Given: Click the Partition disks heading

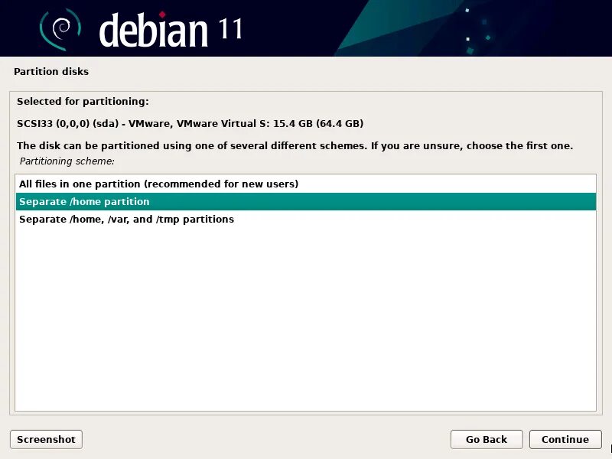Looking at the screenshot, I should point(51,71).
